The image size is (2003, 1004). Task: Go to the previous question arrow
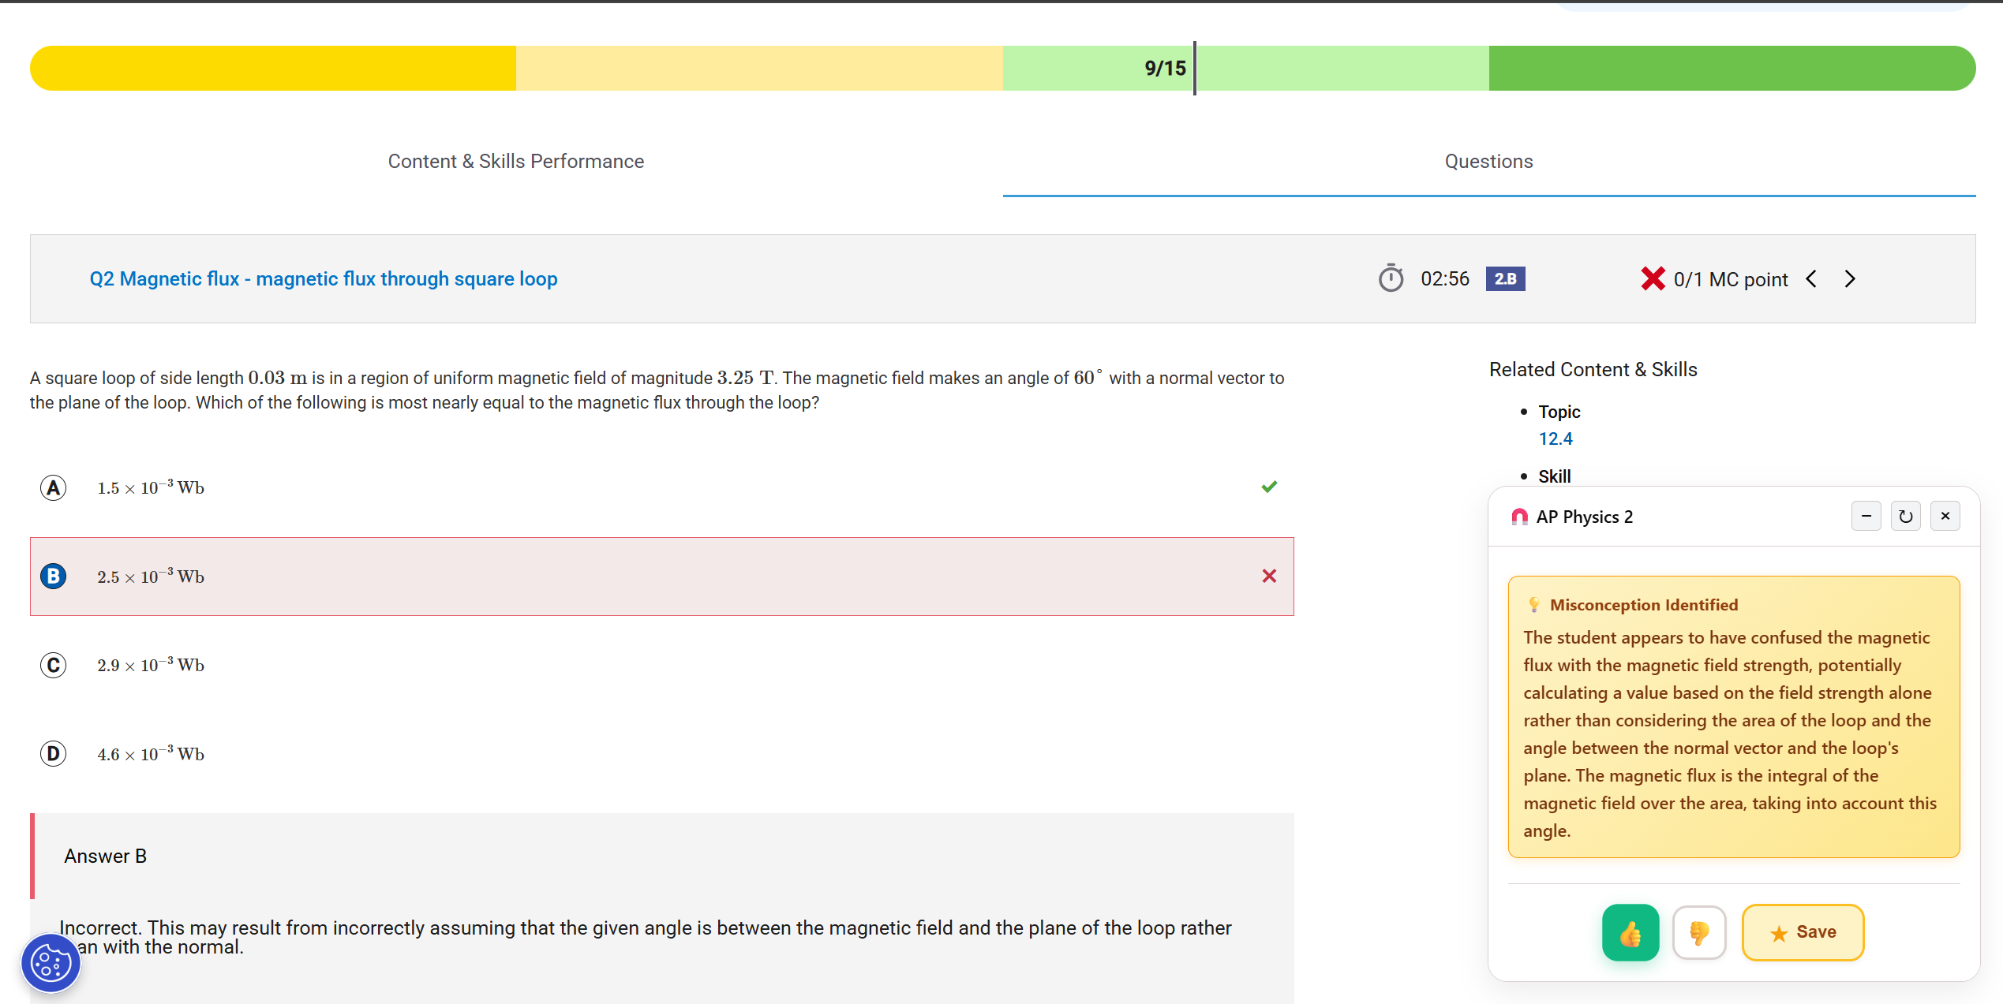(x=1811, y=278)
